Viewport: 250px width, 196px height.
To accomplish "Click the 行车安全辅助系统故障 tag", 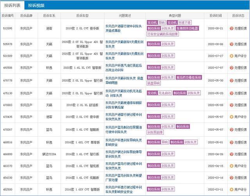I will 162,34.
